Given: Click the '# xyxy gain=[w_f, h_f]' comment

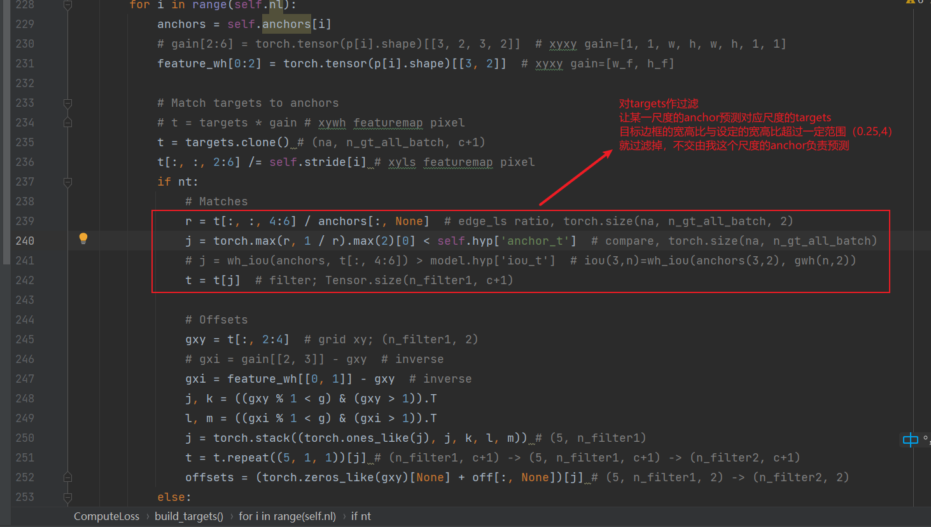Looking at the screenshot, I should 598,64.
